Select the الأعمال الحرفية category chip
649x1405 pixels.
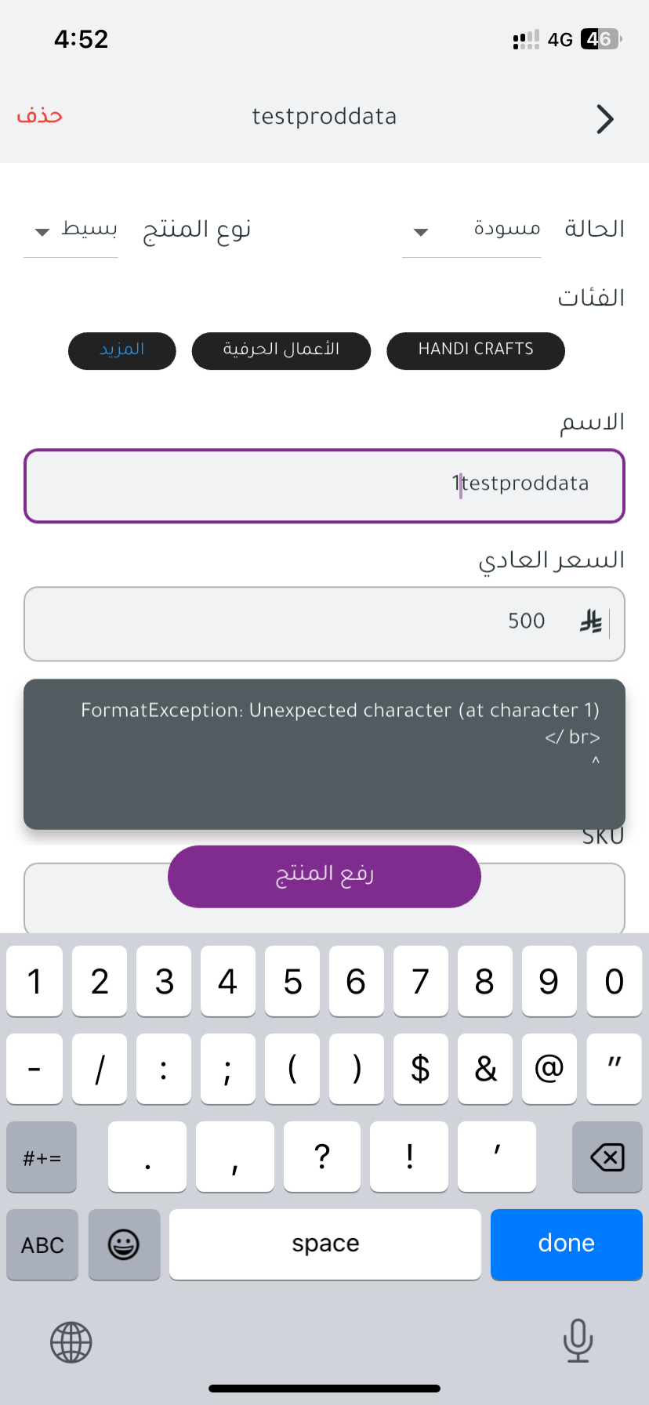(281, 350)
